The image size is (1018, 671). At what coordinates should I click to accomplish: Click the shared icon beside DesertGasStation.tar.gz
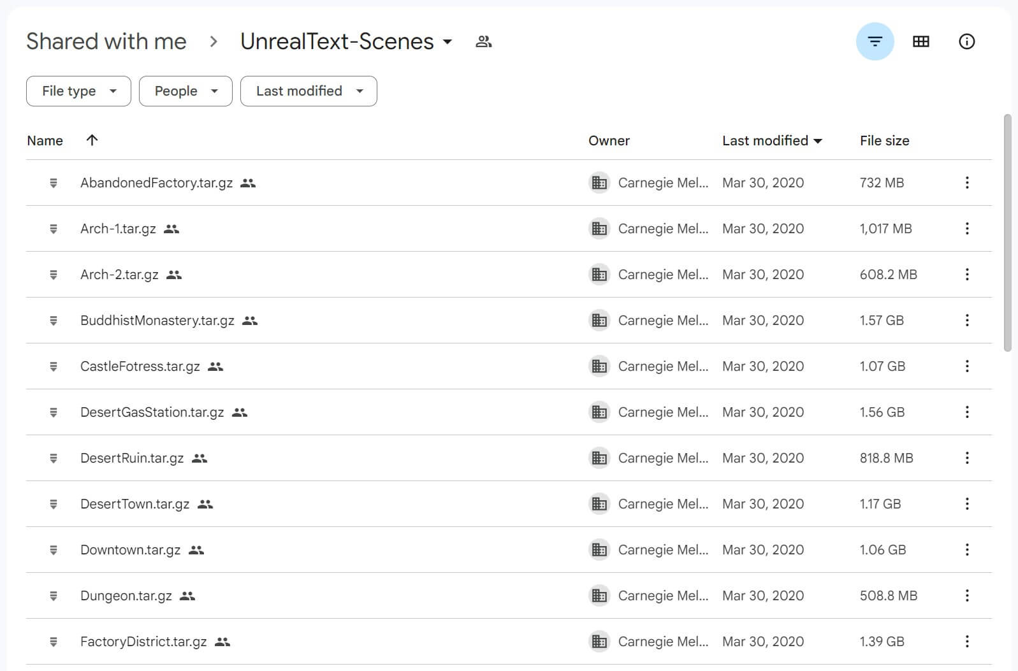[240, 412]
